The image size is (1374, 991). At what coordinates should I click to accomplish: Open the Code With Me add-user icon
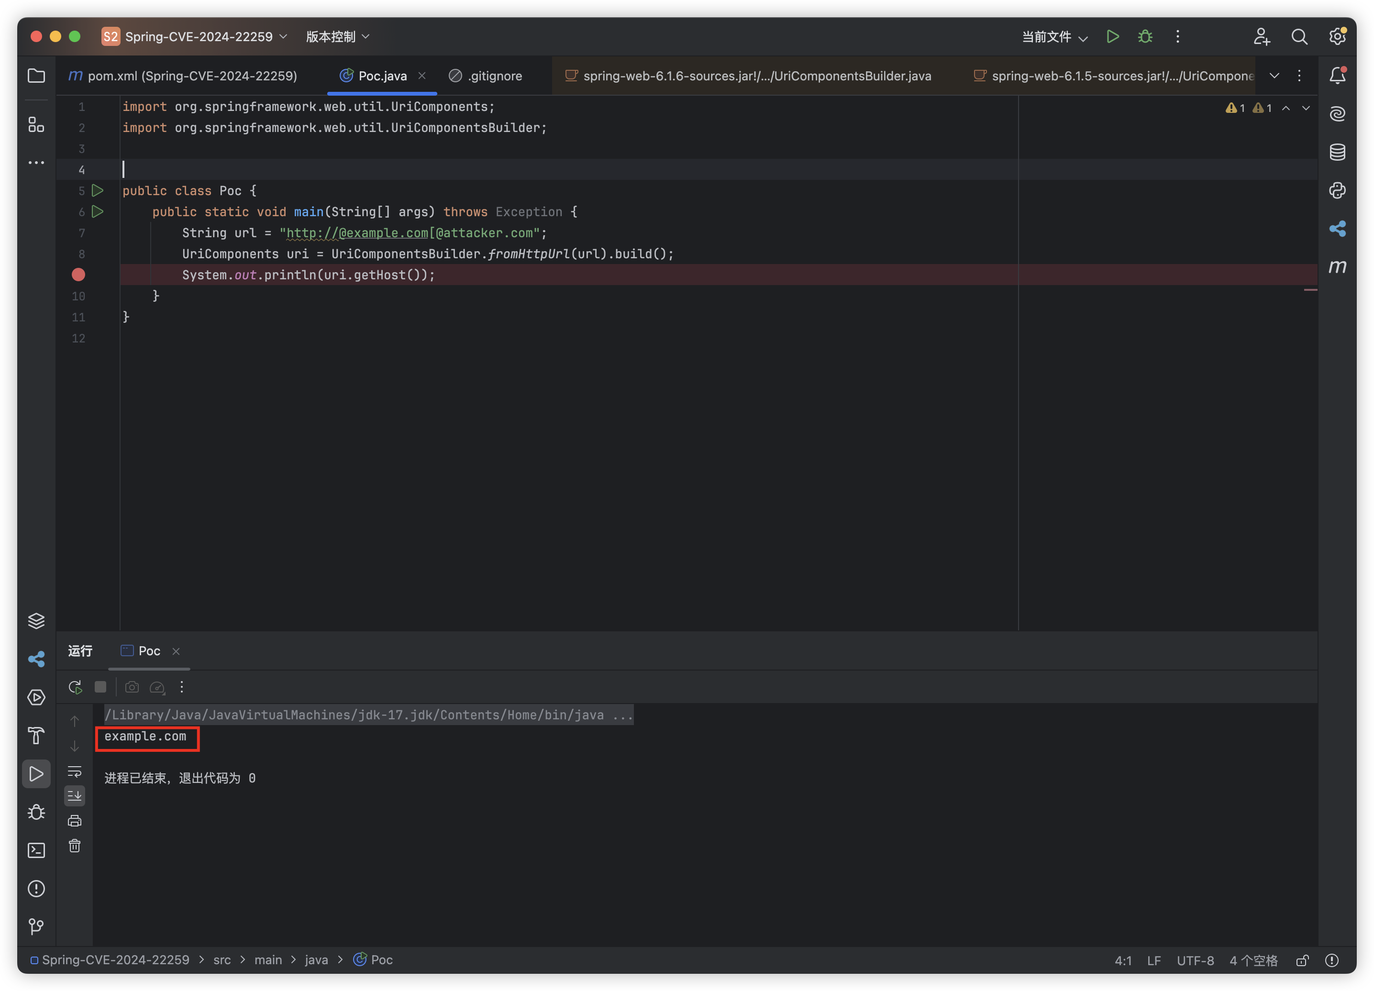[1261, 36]
